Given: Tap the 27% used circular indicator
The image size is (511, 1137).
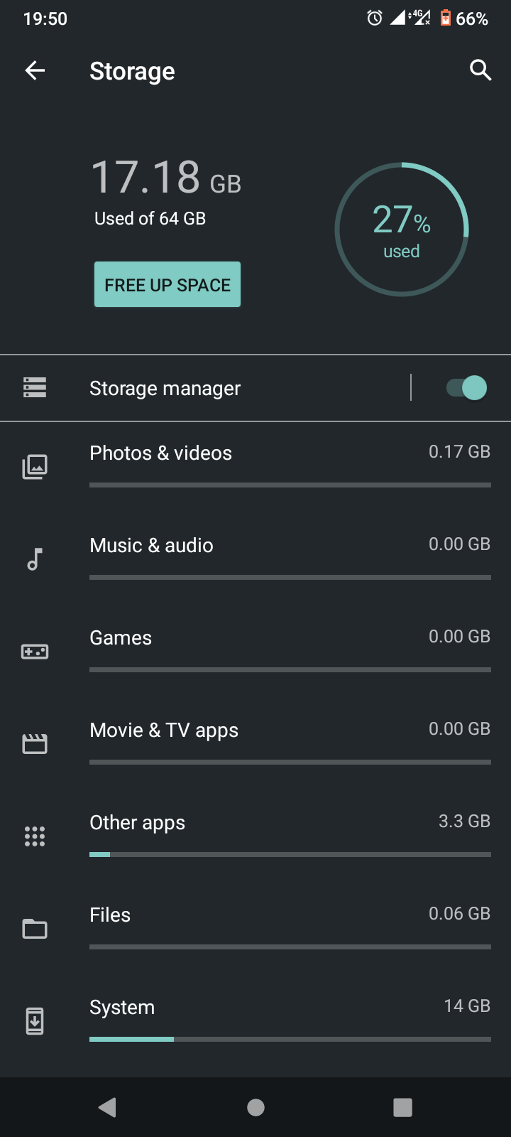Looking at the screenshot, I should tap(402, 230).
